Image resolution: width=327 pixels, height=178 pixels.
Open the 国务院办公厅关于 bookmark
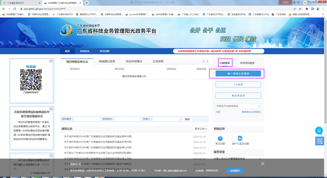pyautogui.click(x=87, y=14)
